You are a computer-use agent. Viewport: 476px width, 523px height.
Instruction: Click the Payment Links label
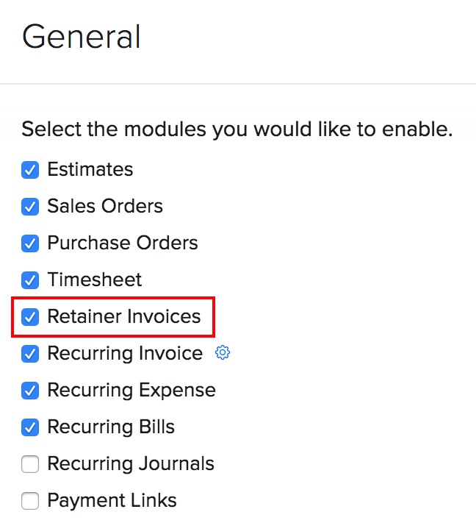pyautogui.click(x=112, y=500)
